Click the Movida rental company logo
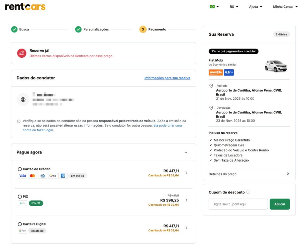 click(x=215, y=72)
